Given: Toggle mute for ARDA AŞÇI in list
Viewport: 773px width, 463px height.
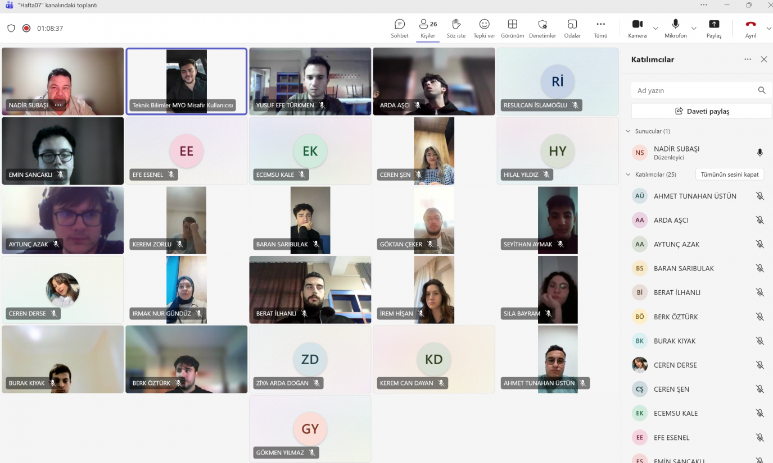Looking at the screenshot, I should [x=760, y=221].
